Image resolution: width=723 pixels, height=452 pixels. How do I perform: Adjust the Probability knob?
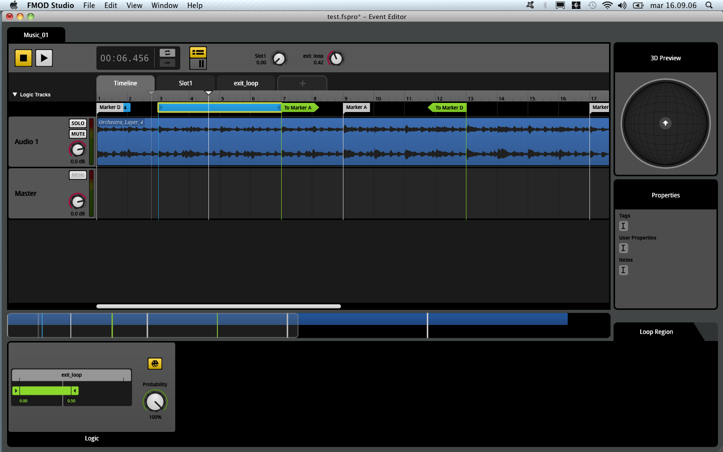click(x=155, y=402)
